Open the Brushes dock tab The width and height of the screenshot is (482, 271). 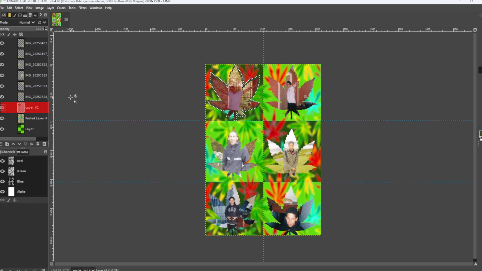15,15
